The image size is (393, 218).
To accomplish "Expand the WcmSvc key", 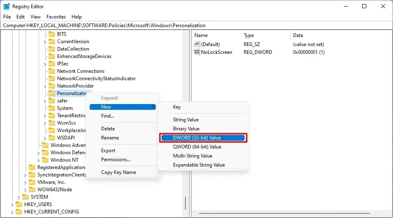I will click(x=45, y=123).
